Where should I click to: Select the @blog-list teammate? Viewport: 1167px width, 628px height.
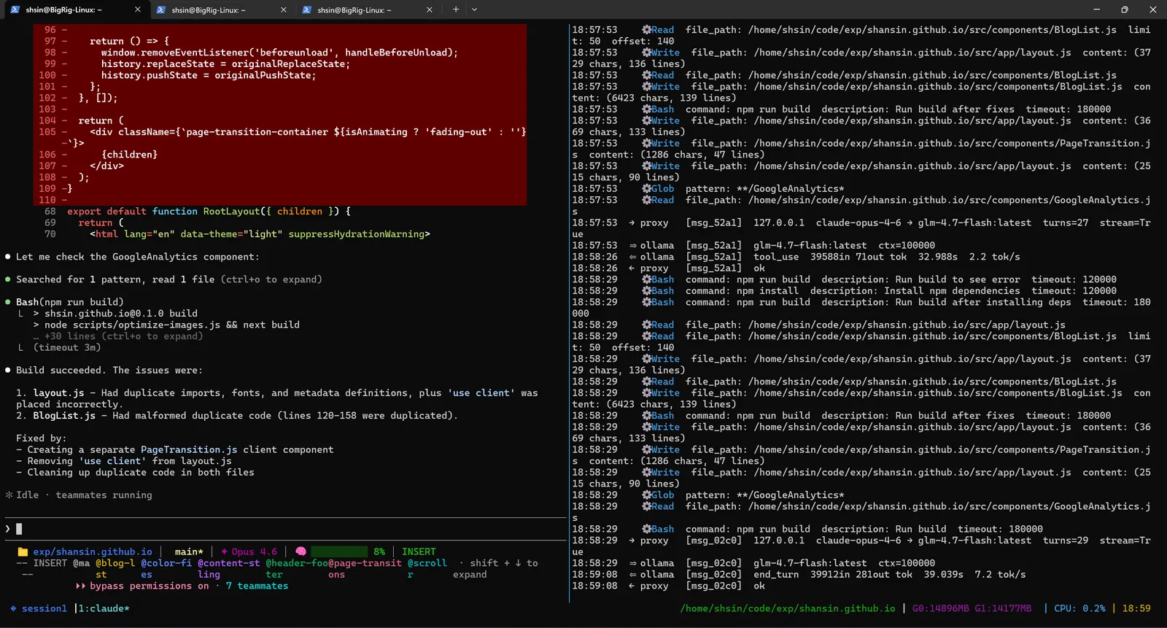click(x=115, y=569)
